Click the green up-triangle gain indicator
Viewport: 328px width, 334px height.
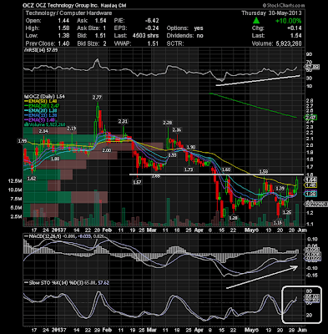pos(256,21)
